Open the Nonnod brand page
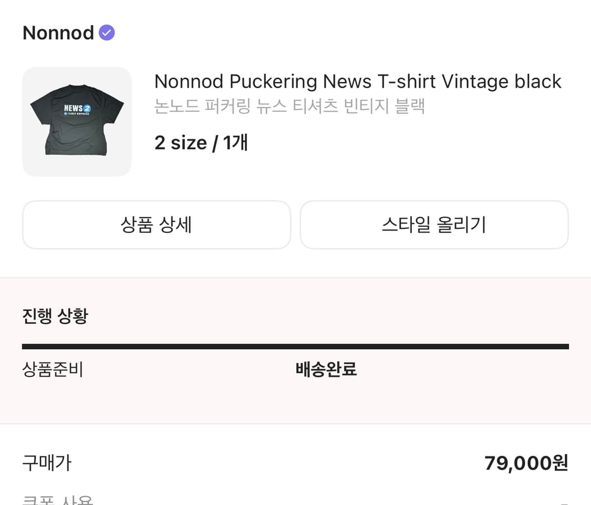Screen dimensions: 591x505 click(x=58, y=33)
